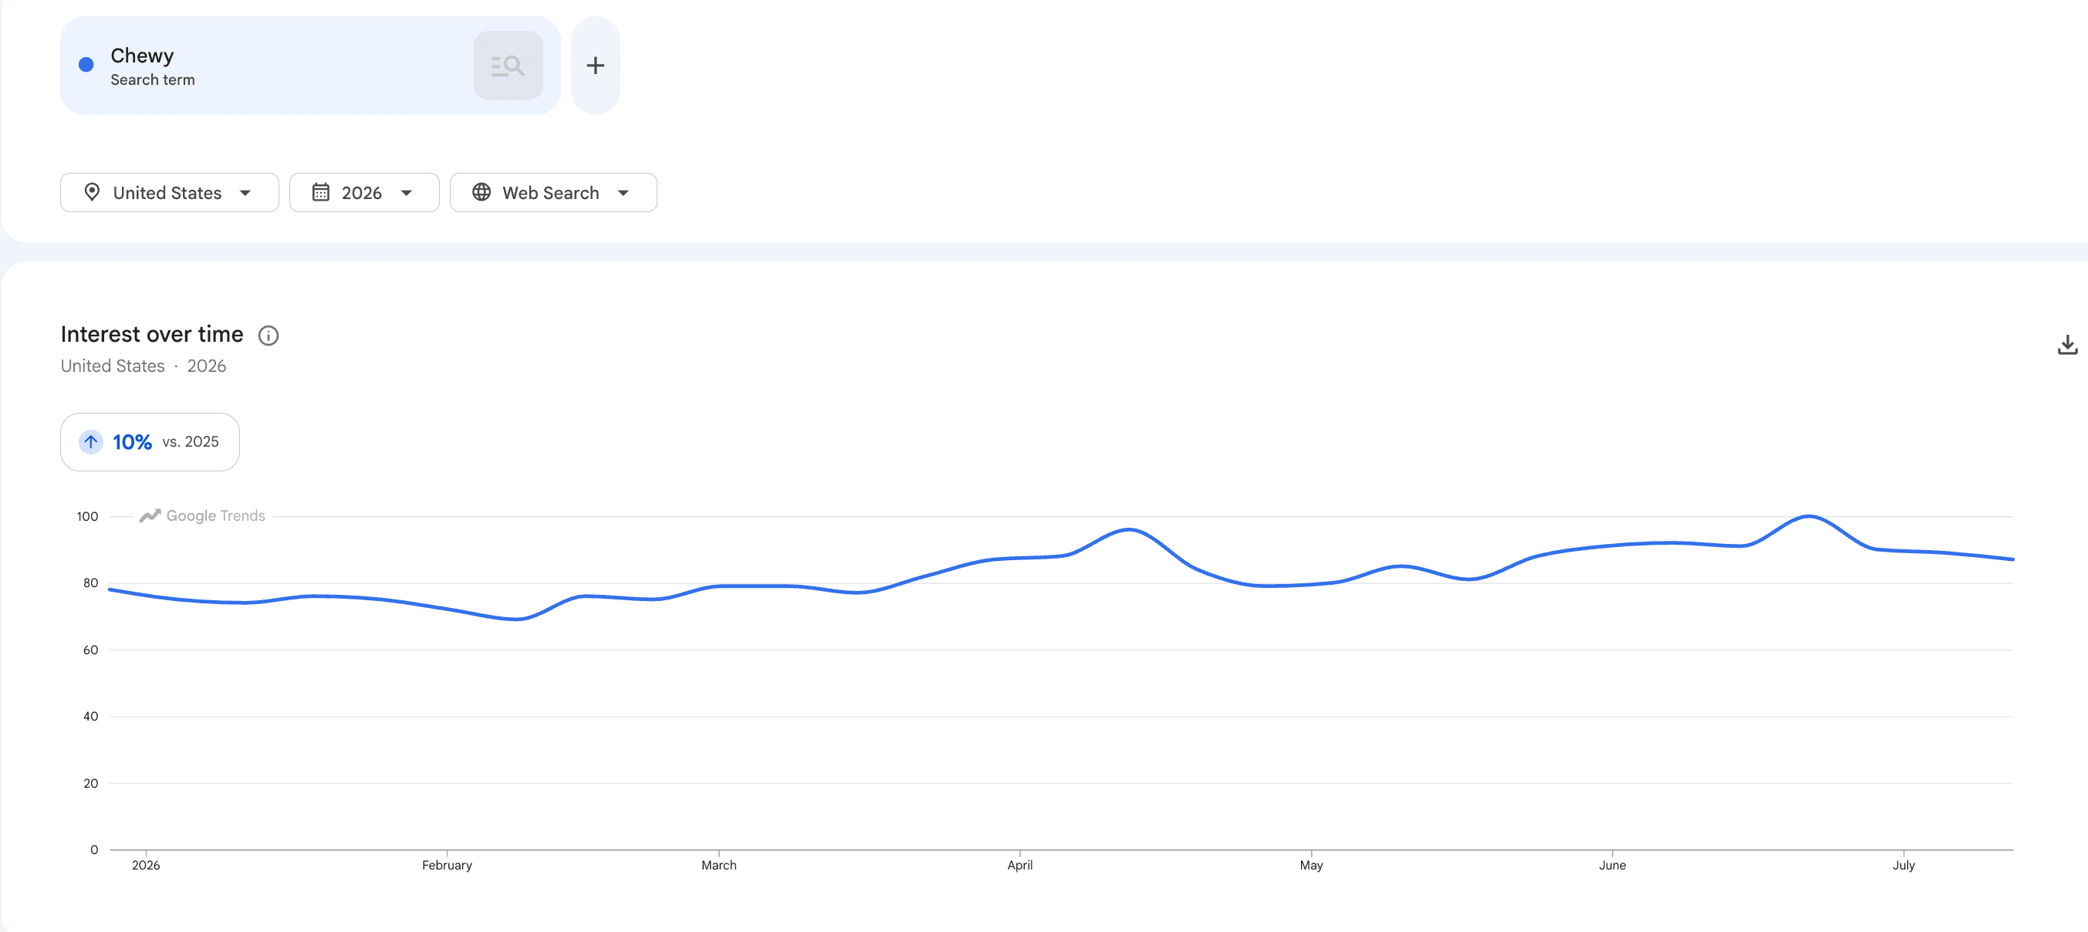The image size is (2088, 932).
Task: Click the United States · 2026 subtitle
Action: click(x=144, y=366)
